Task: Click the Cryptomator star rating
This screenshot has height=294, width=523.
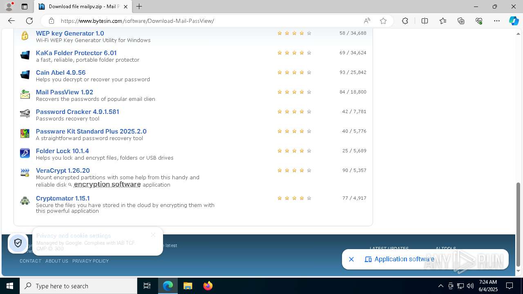Action: 294,198
